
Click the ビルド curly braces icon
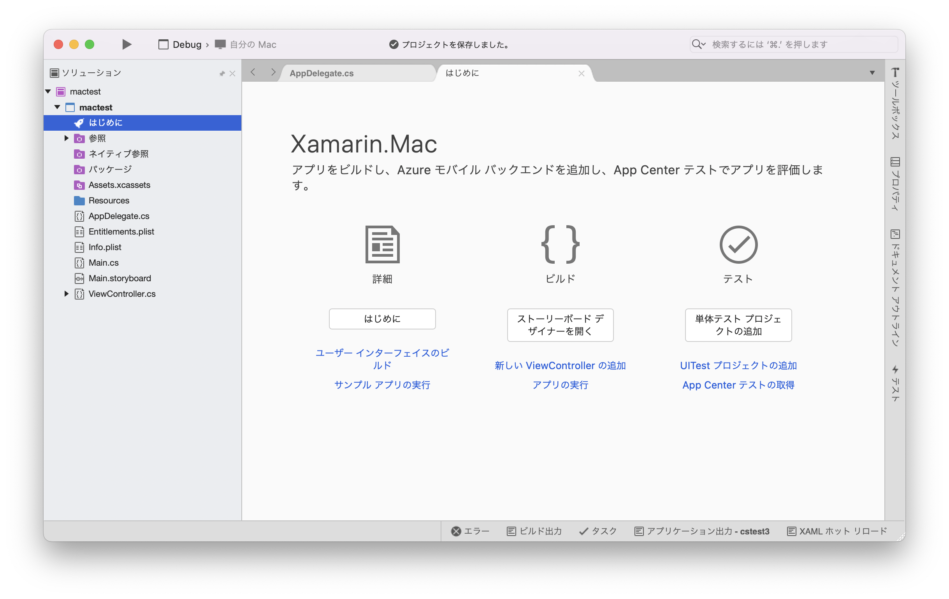pyautogui.click(x=561, y=245)
